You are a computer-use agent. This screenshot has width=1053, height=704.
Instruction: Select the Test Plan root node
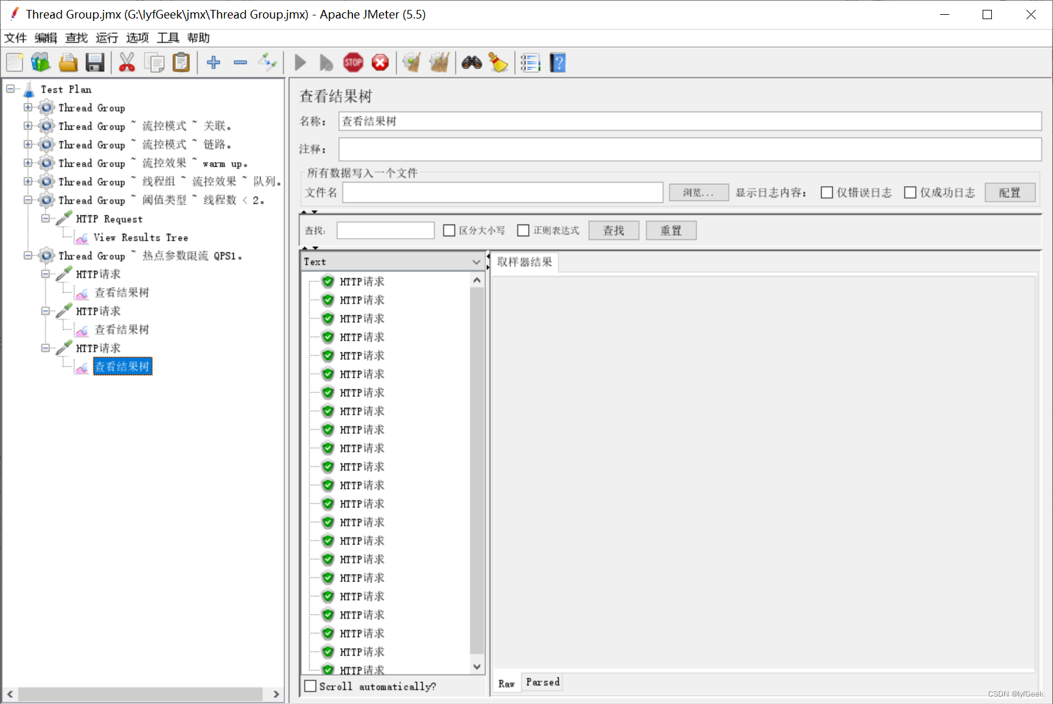click(x=66, y=89)
